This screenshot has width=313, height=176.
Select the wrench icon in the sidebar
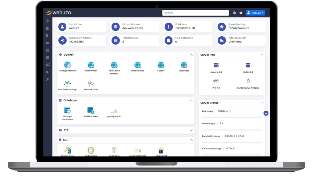coord(47,79)
